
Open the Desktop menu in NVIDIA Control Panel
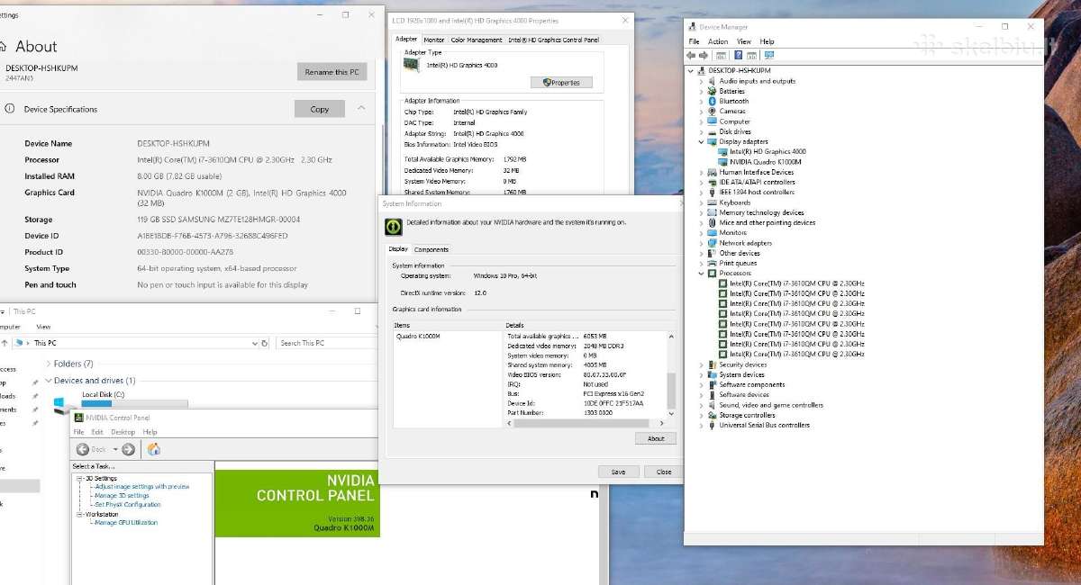[x=123, y=432]
